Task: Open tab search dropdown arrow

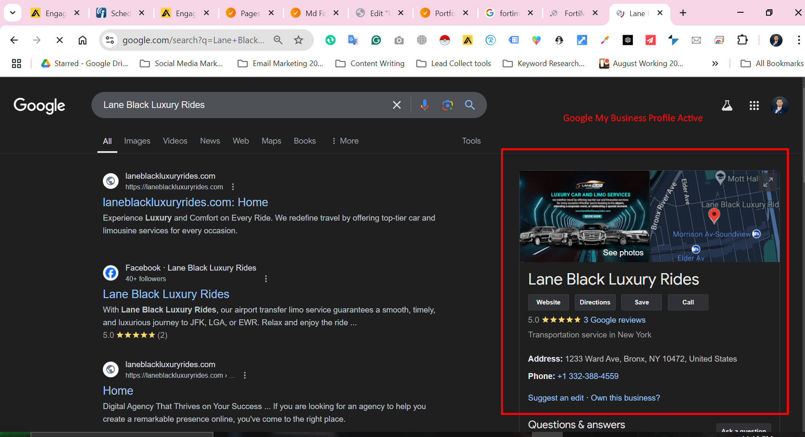Action: point(13,13)
